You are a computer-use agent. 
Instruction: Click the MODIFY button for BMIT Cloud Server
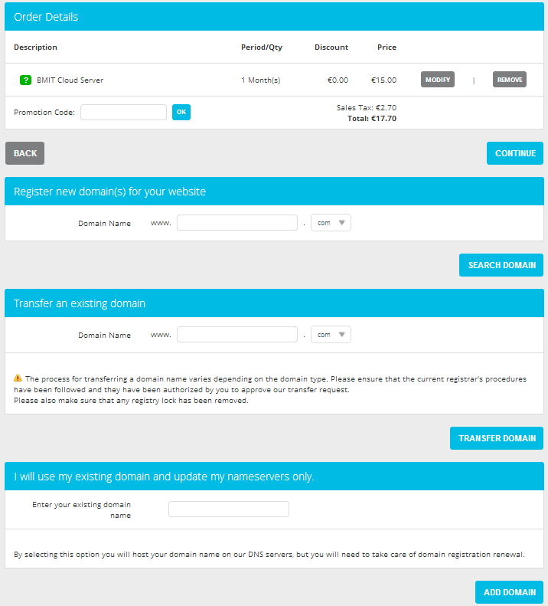click(x=438, y=80)
